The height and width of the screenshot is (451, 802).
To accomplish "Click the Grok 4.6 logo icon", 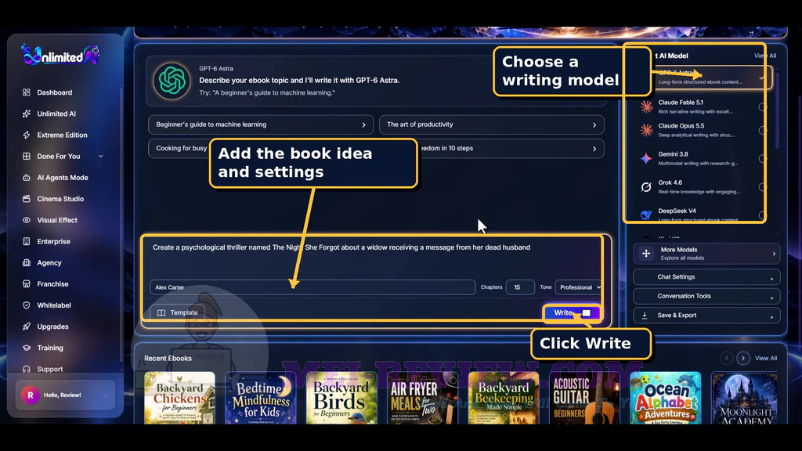I will coord(646,187).
